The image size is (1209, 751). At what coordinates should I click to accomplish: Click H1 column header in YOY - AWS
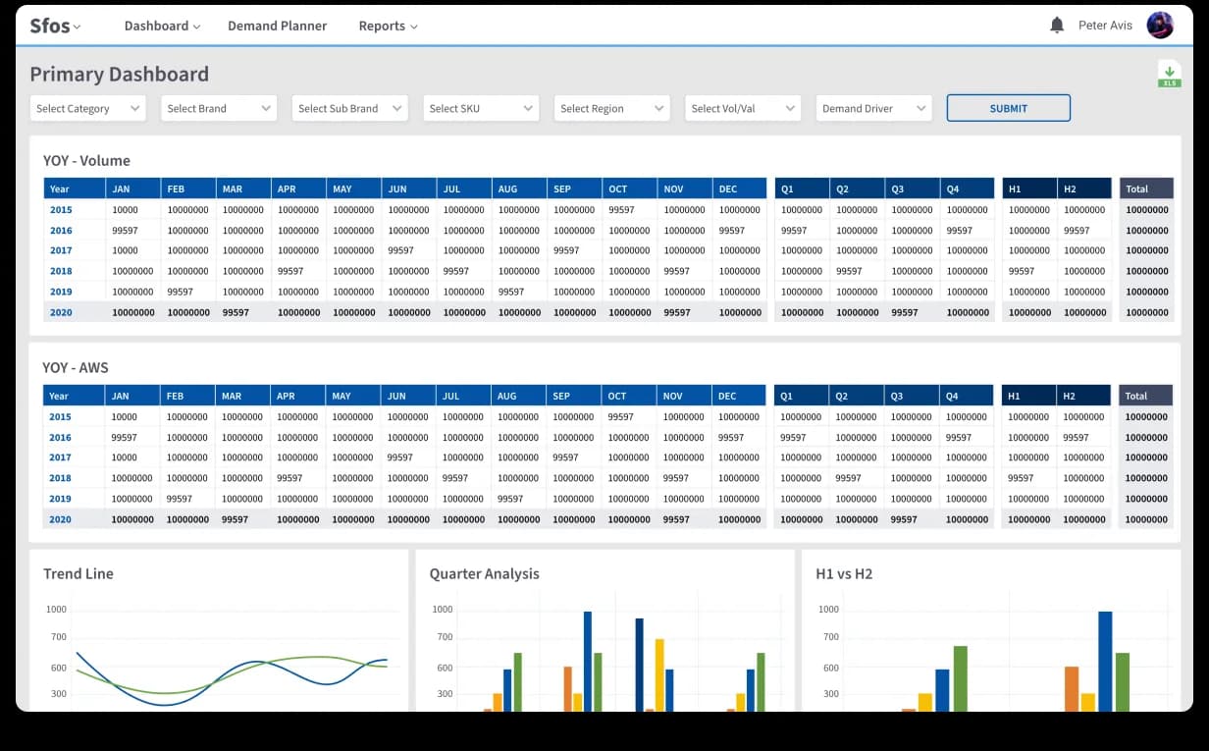point(1028,396)
